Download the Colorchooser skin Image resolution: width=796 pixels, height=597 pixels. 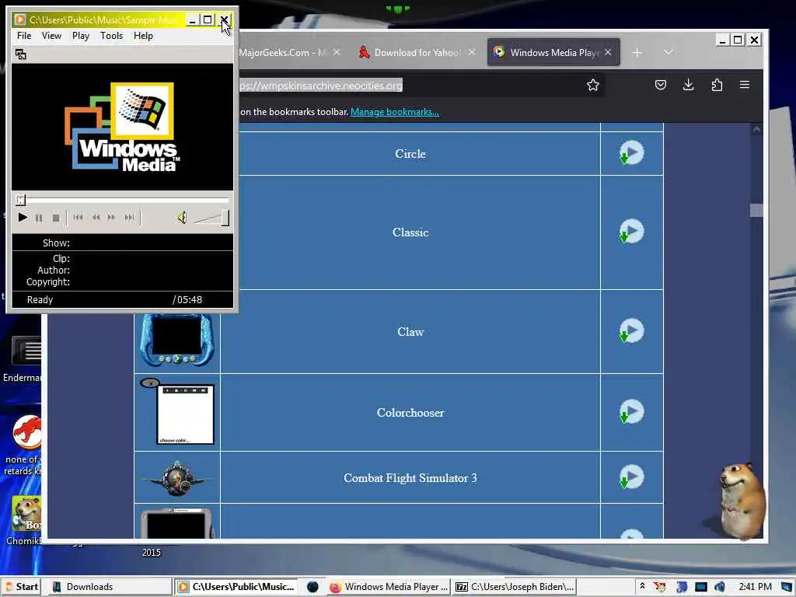[x=631, y=412]
